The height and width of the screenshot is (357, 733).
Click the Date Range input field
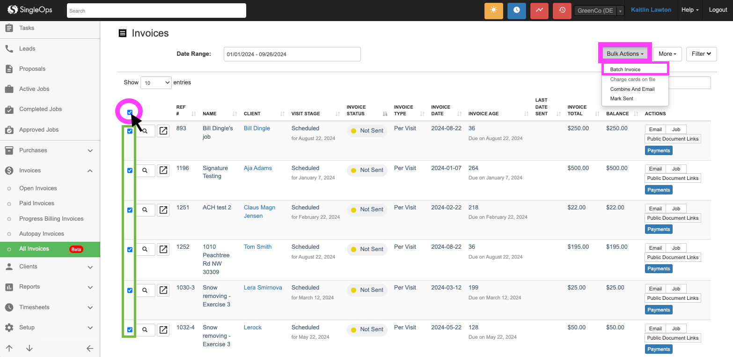point(292,54)
